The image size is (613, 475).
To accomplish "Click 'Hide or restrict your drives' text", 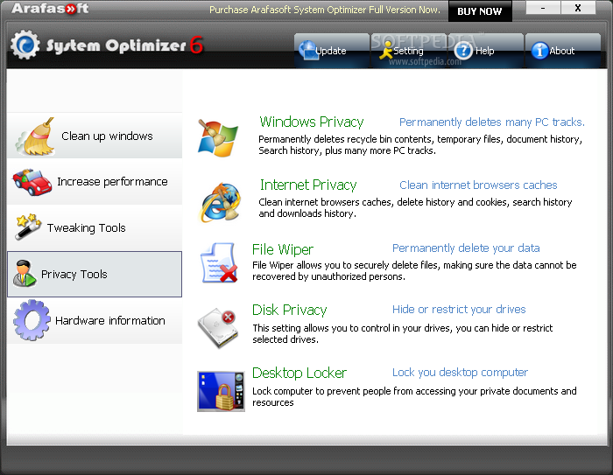I will 459,310.
